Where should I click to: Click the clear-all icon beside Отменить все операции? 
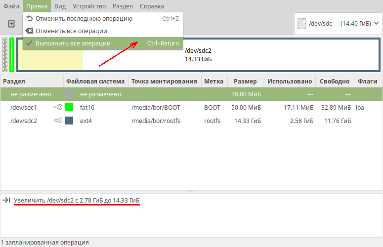click(29, 31)
